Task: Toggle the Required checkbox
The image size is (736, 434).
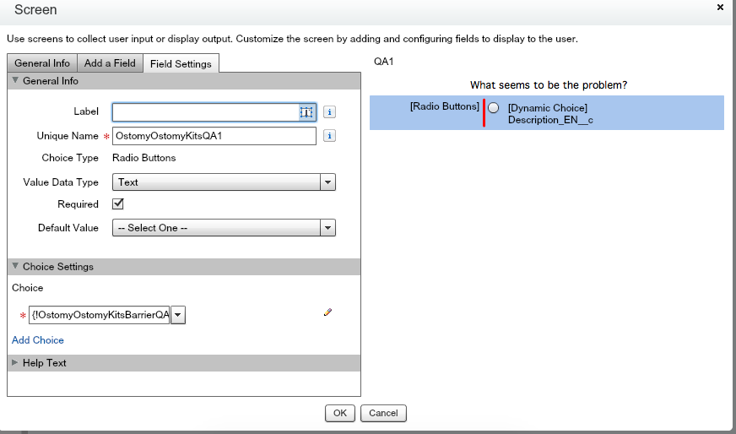Action: 118,203
